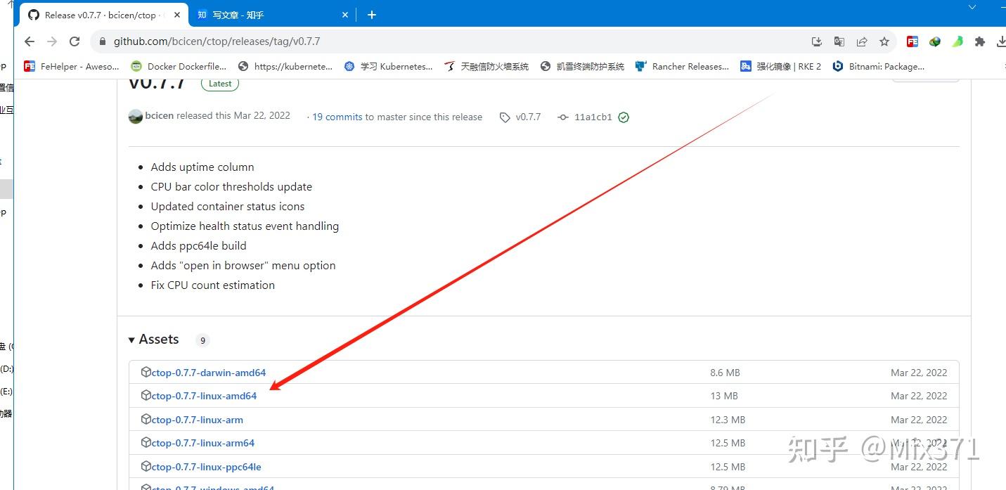Open the Rancher Releases bookmark
Viewport: 1006px width, 490px height.
[682, 66]
